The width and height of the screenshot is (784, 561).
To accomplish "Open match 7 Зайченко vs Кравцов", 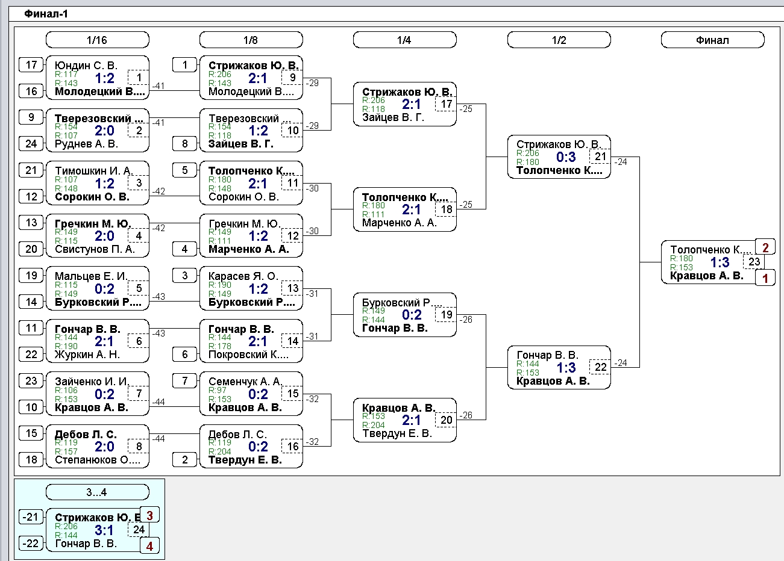I will 98,394.
